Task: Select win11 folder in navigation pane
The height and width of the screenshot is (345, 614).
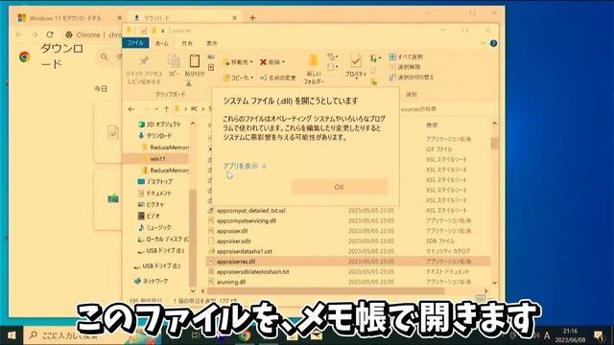Action: click(x=157, y=159)
